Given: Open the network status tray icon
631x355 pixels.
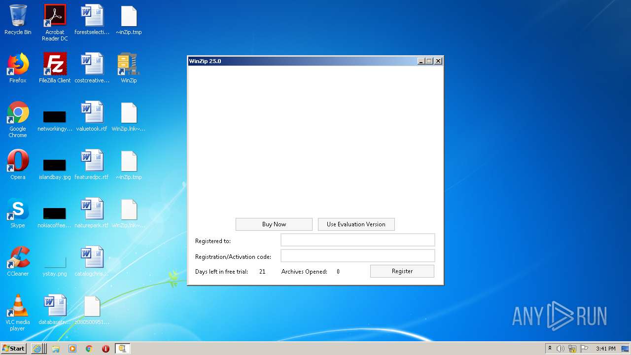Looking at the screenshot, I should click(x=572, y=349).
